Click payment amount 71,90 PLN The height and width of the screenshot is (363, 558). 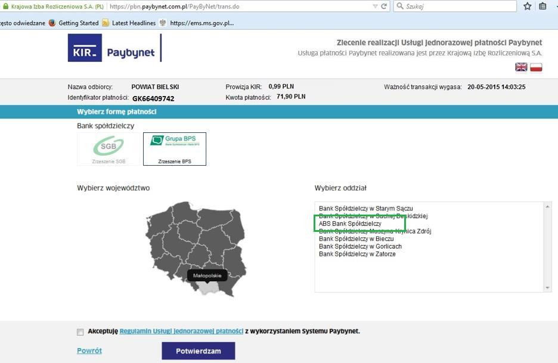[x=291, y=97]
